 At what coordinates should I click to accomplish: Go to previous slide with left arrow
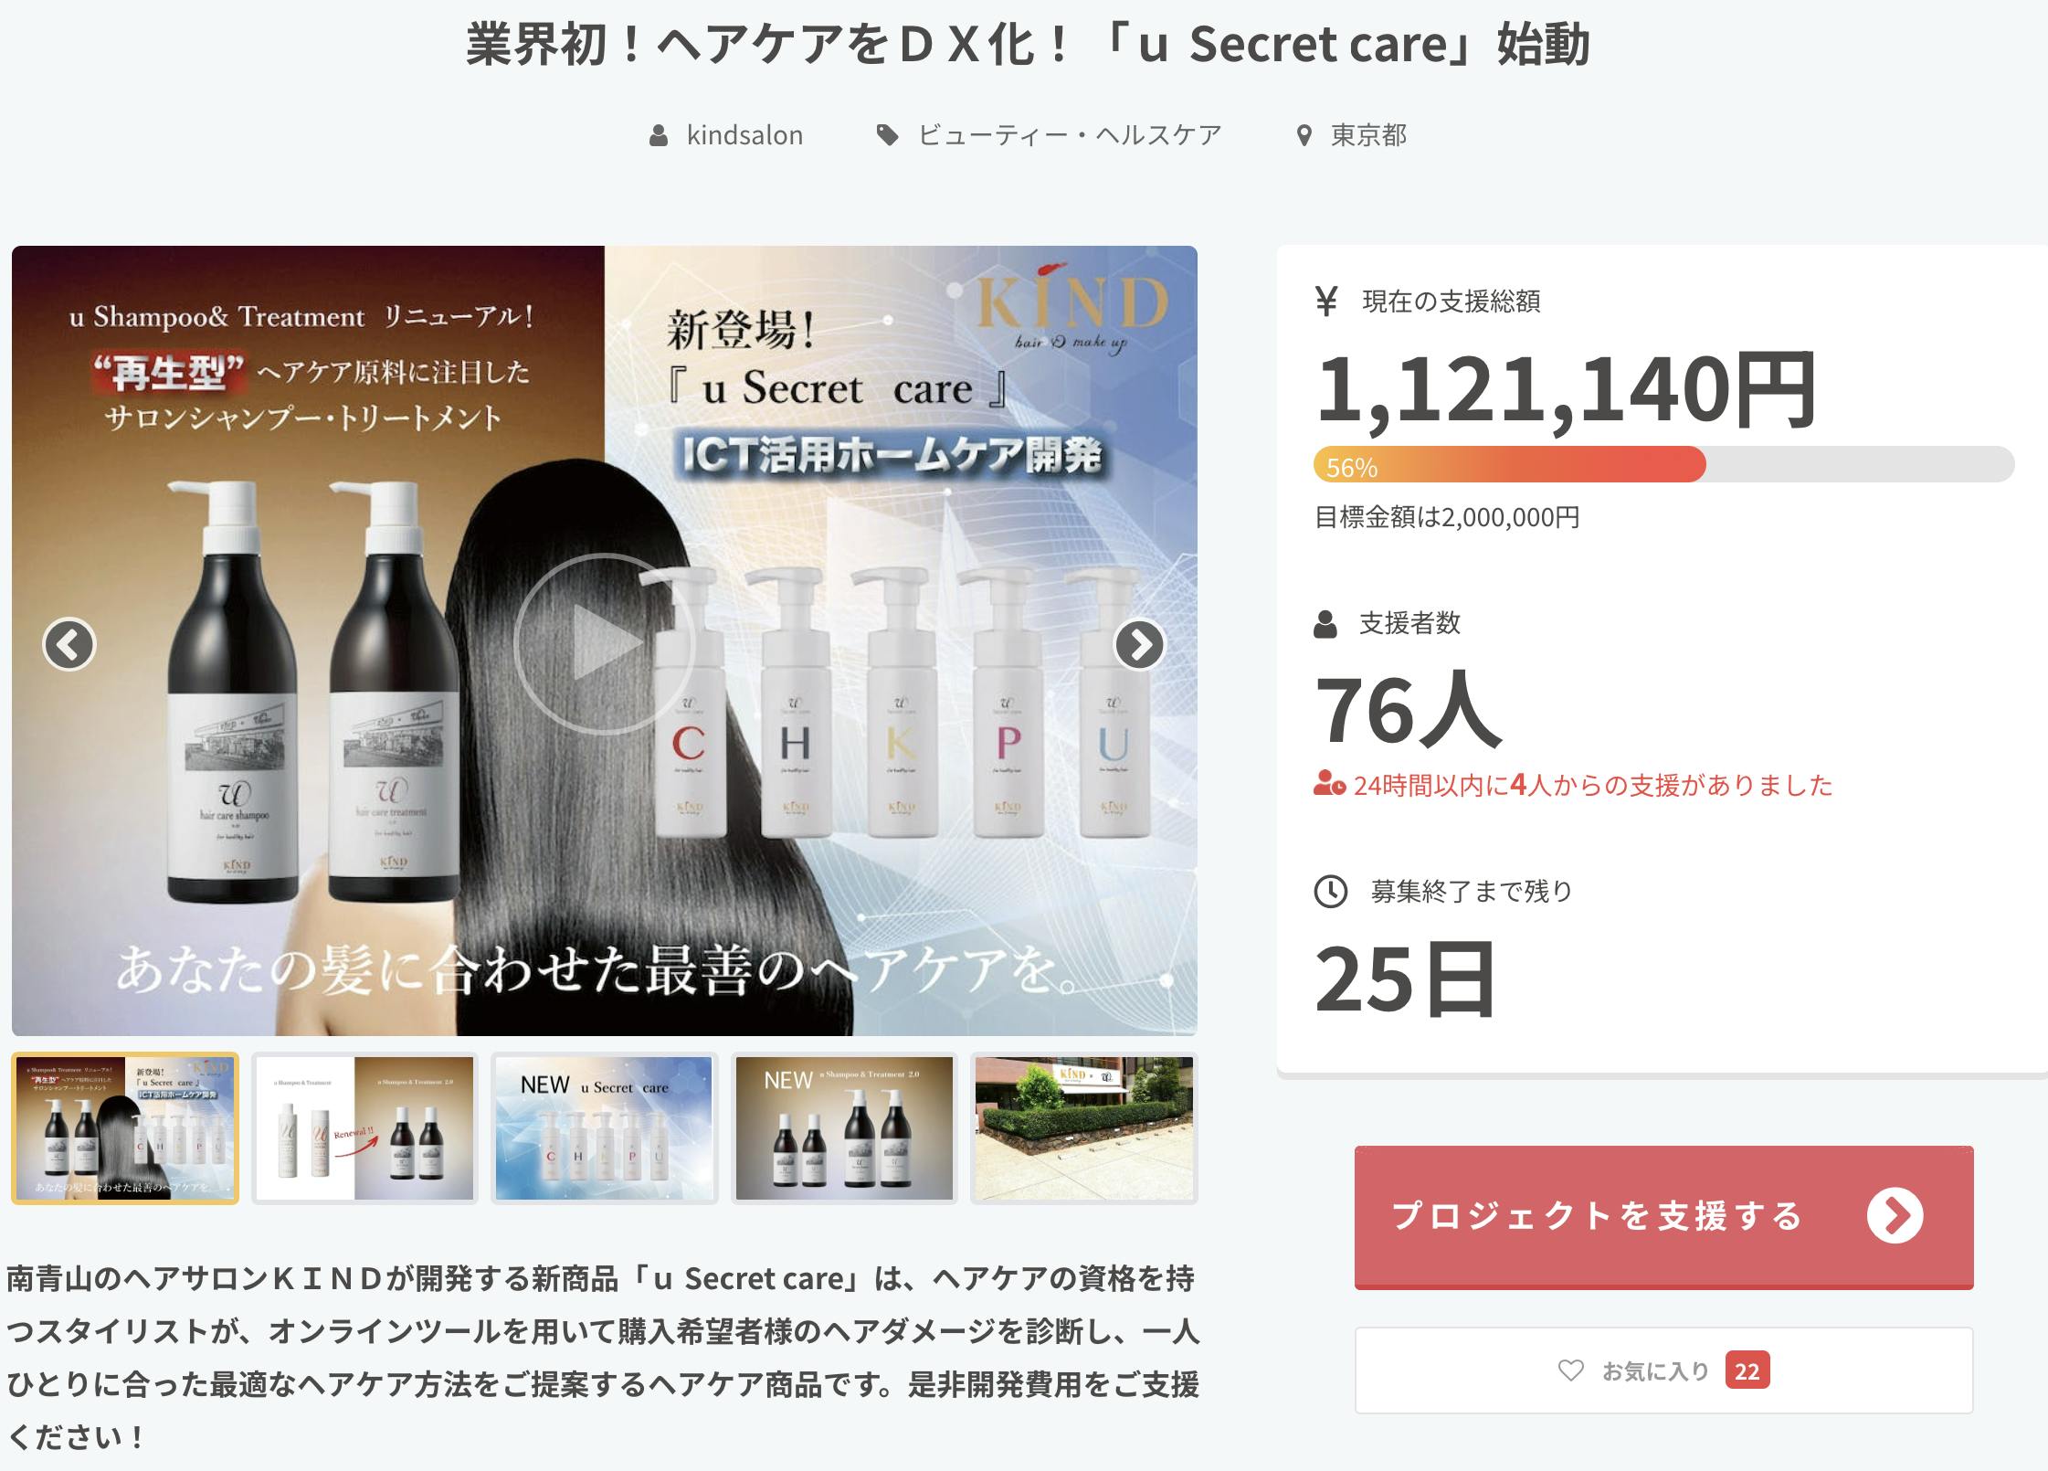[69, 644]
